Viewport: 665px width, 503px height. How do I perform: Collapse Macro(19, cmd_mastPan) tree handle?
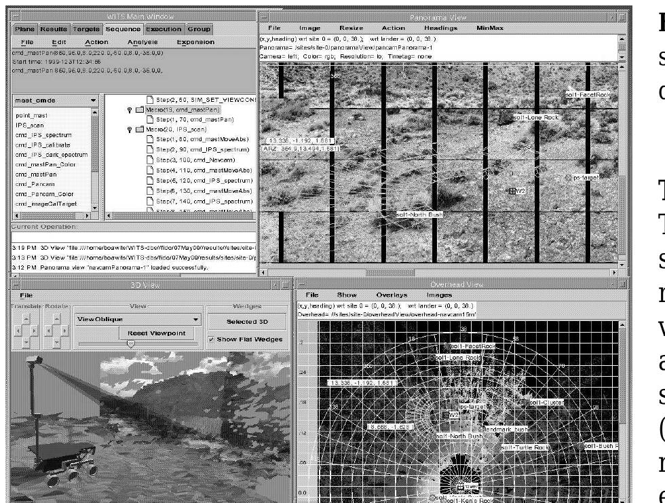coord(130,110)
